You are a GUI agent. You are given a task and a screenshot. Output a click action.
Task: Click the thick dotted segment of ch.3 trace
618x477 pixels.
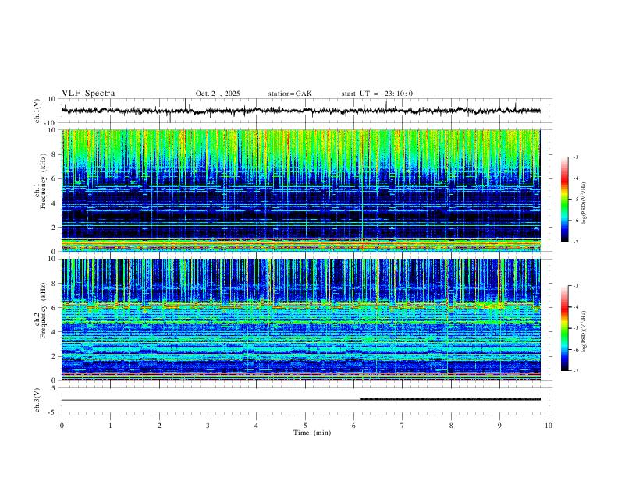pyautogui.click(x=450, y=399)
